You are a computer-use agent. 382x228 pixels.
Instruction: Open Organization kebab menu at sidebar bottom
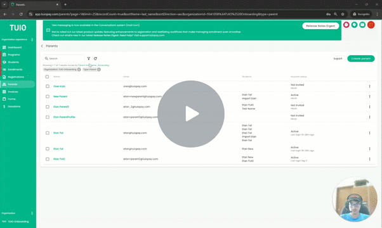(32, 213)
